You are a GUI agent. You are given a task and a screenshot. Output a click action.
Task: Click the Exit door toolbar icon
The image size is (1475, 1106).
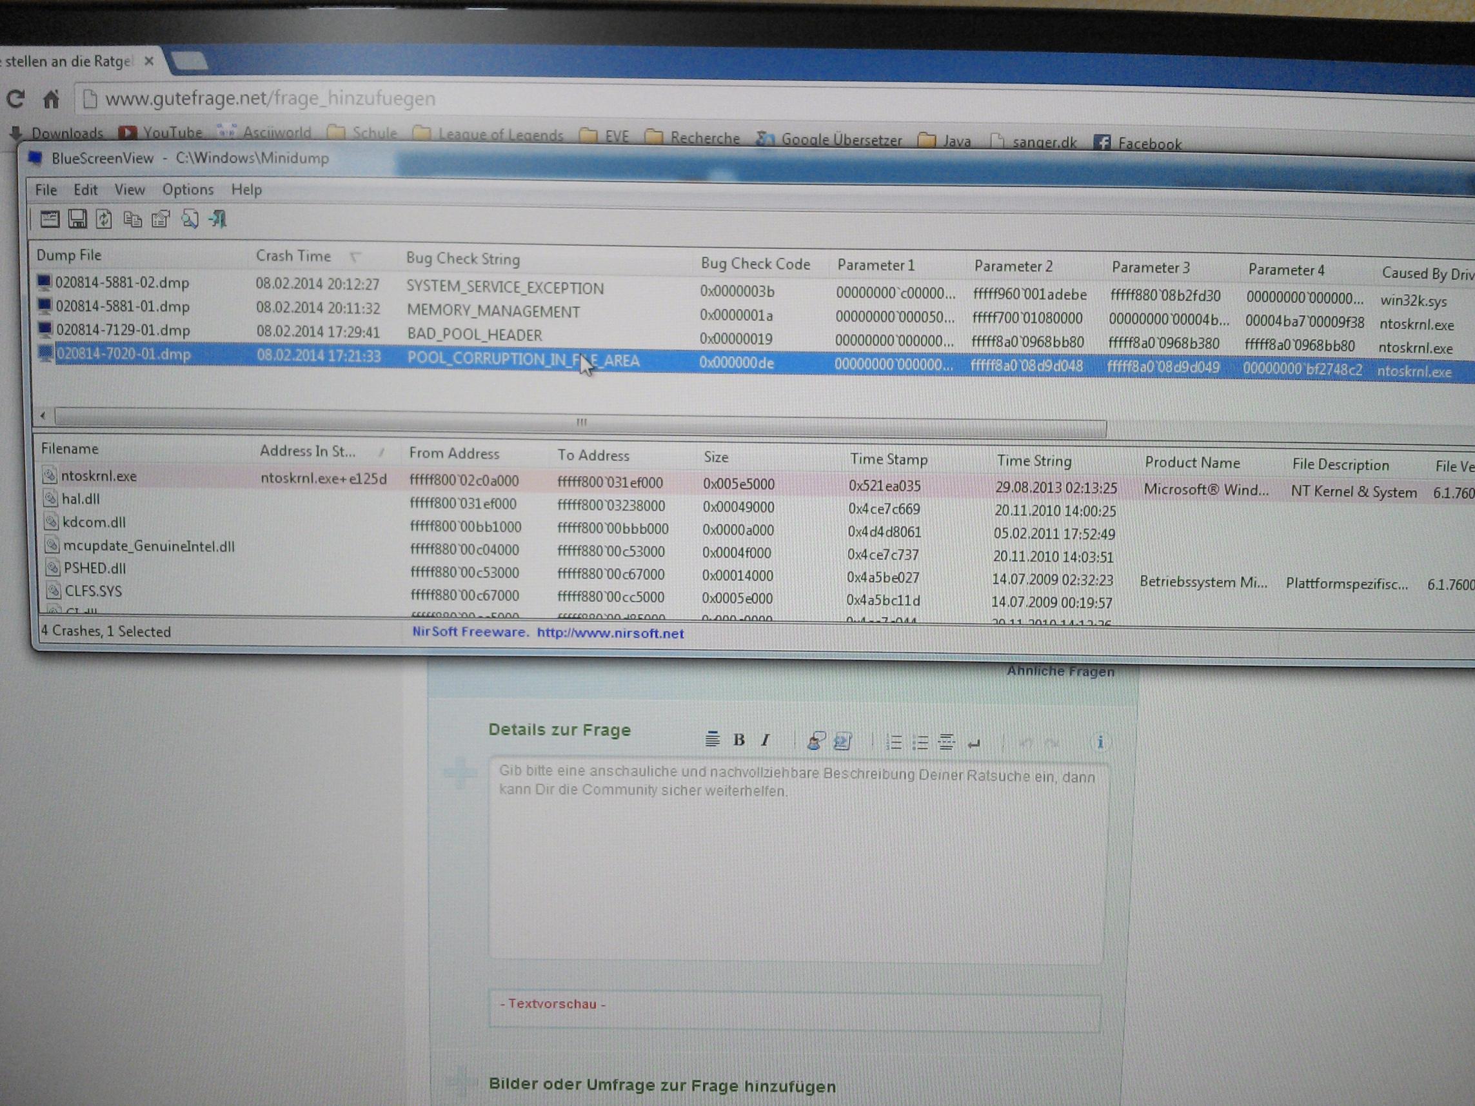click(218, 219)
